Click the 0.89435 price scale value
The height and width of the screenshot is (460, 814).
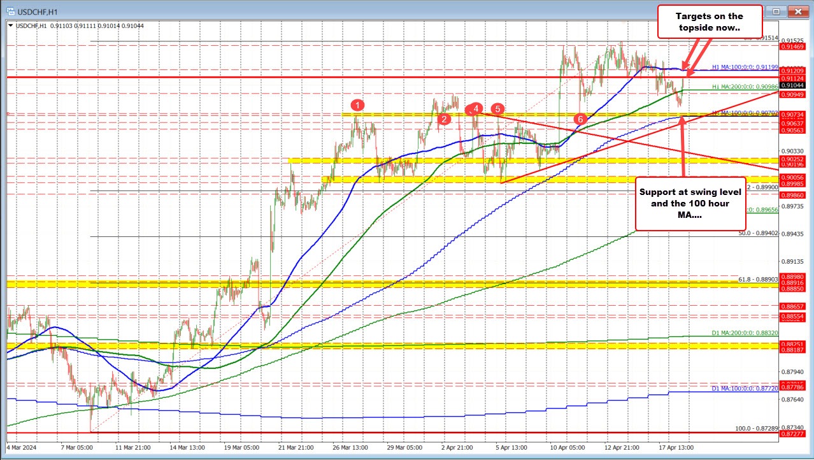click(x=791, y=234)
